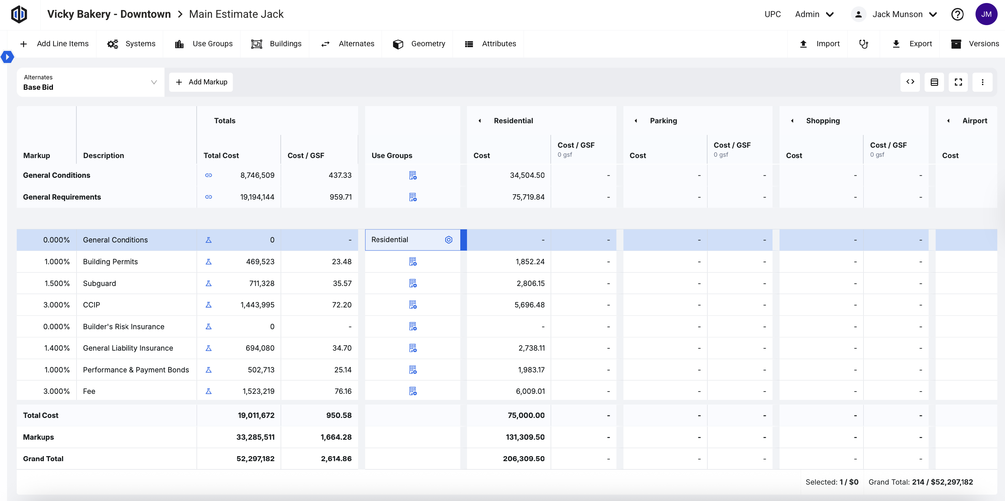The image size is (1005, 501).
Task: Toggle the fullscreen expand icon
Action: coord(958,82)
